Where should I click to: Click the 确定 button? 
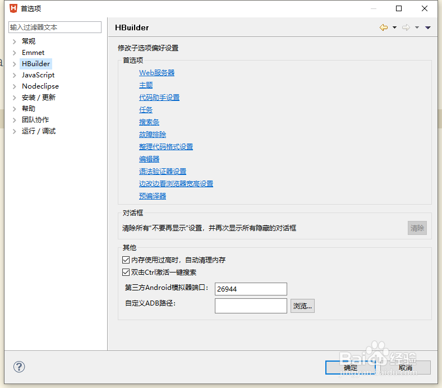point(351,367)
